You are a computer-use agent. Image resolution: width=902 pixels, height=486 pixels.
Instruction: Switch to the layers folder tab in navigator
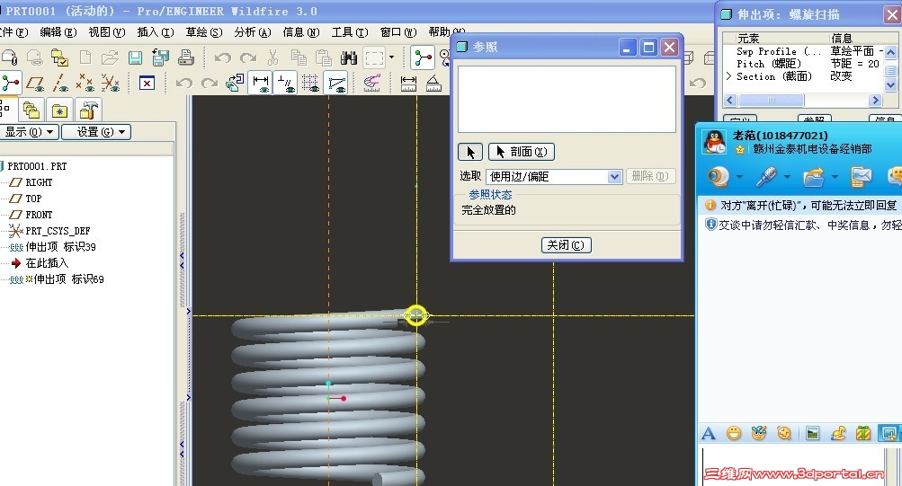click(x=31, y=110)
